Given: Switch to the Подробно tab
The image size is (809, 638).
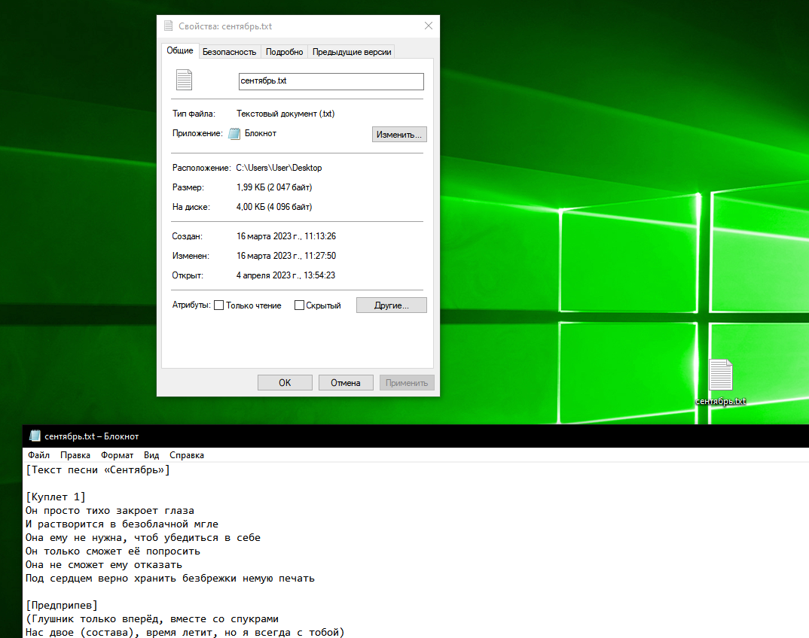Looking at the screenshot, I should pyautogui.click(x=285, y=52).
